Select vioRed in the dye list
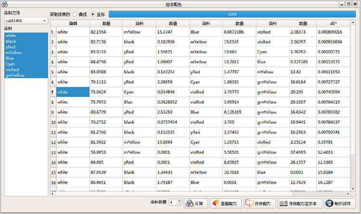Image resolution: width=361 pixels, height=214 pixels. click(13, 69)
